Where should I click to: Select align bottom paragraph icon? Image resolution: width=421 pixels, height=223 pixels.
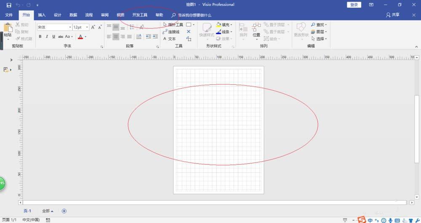tap(123, 28)
